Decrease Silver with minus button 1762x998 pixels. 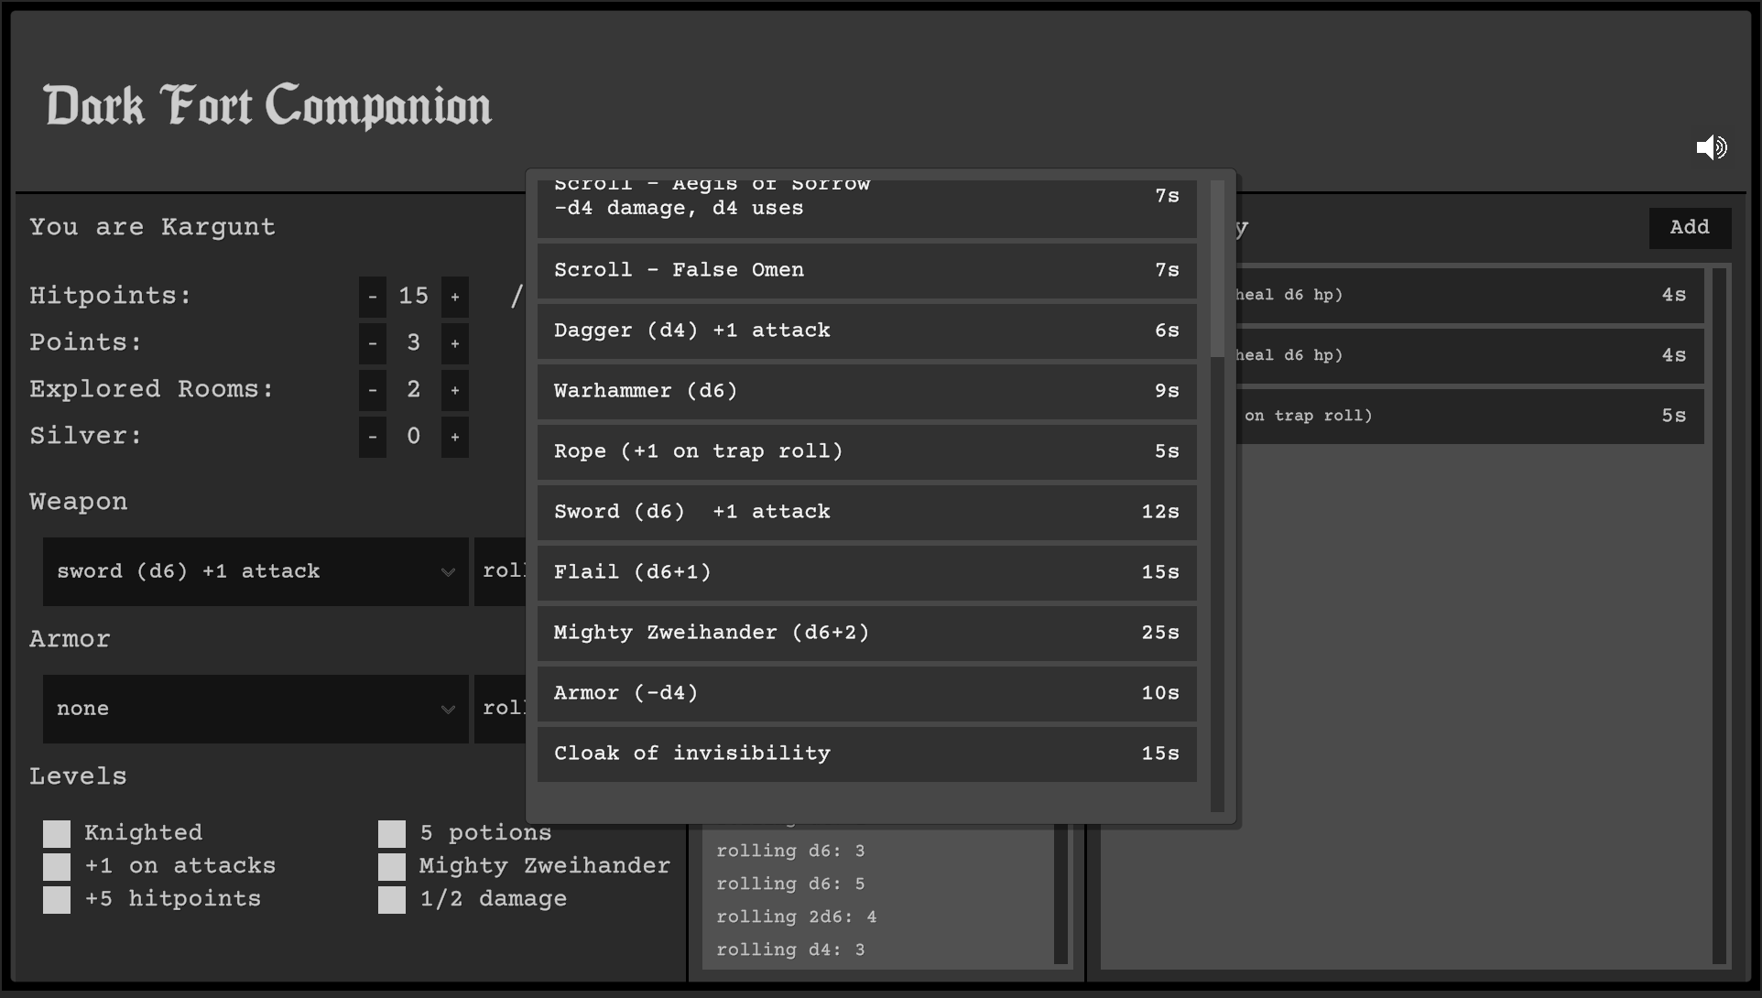tap(372, 437)
